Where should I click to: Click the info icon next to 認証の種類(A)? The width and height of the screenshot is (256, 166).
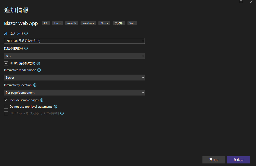26,48
